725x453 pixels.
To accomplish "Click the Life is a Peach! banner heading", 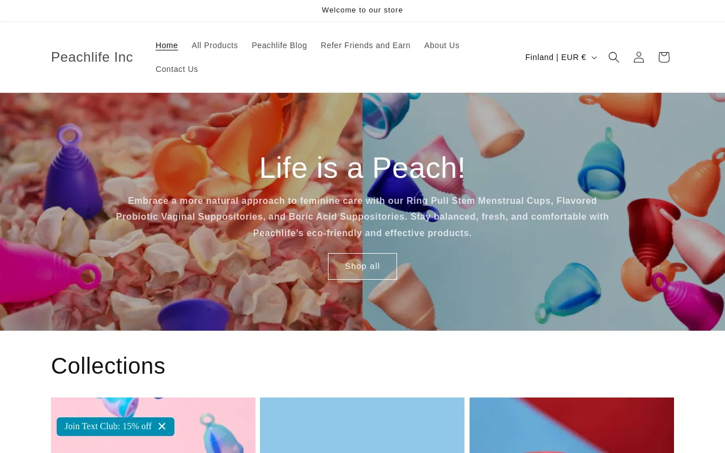I will (x=362, y=168).
